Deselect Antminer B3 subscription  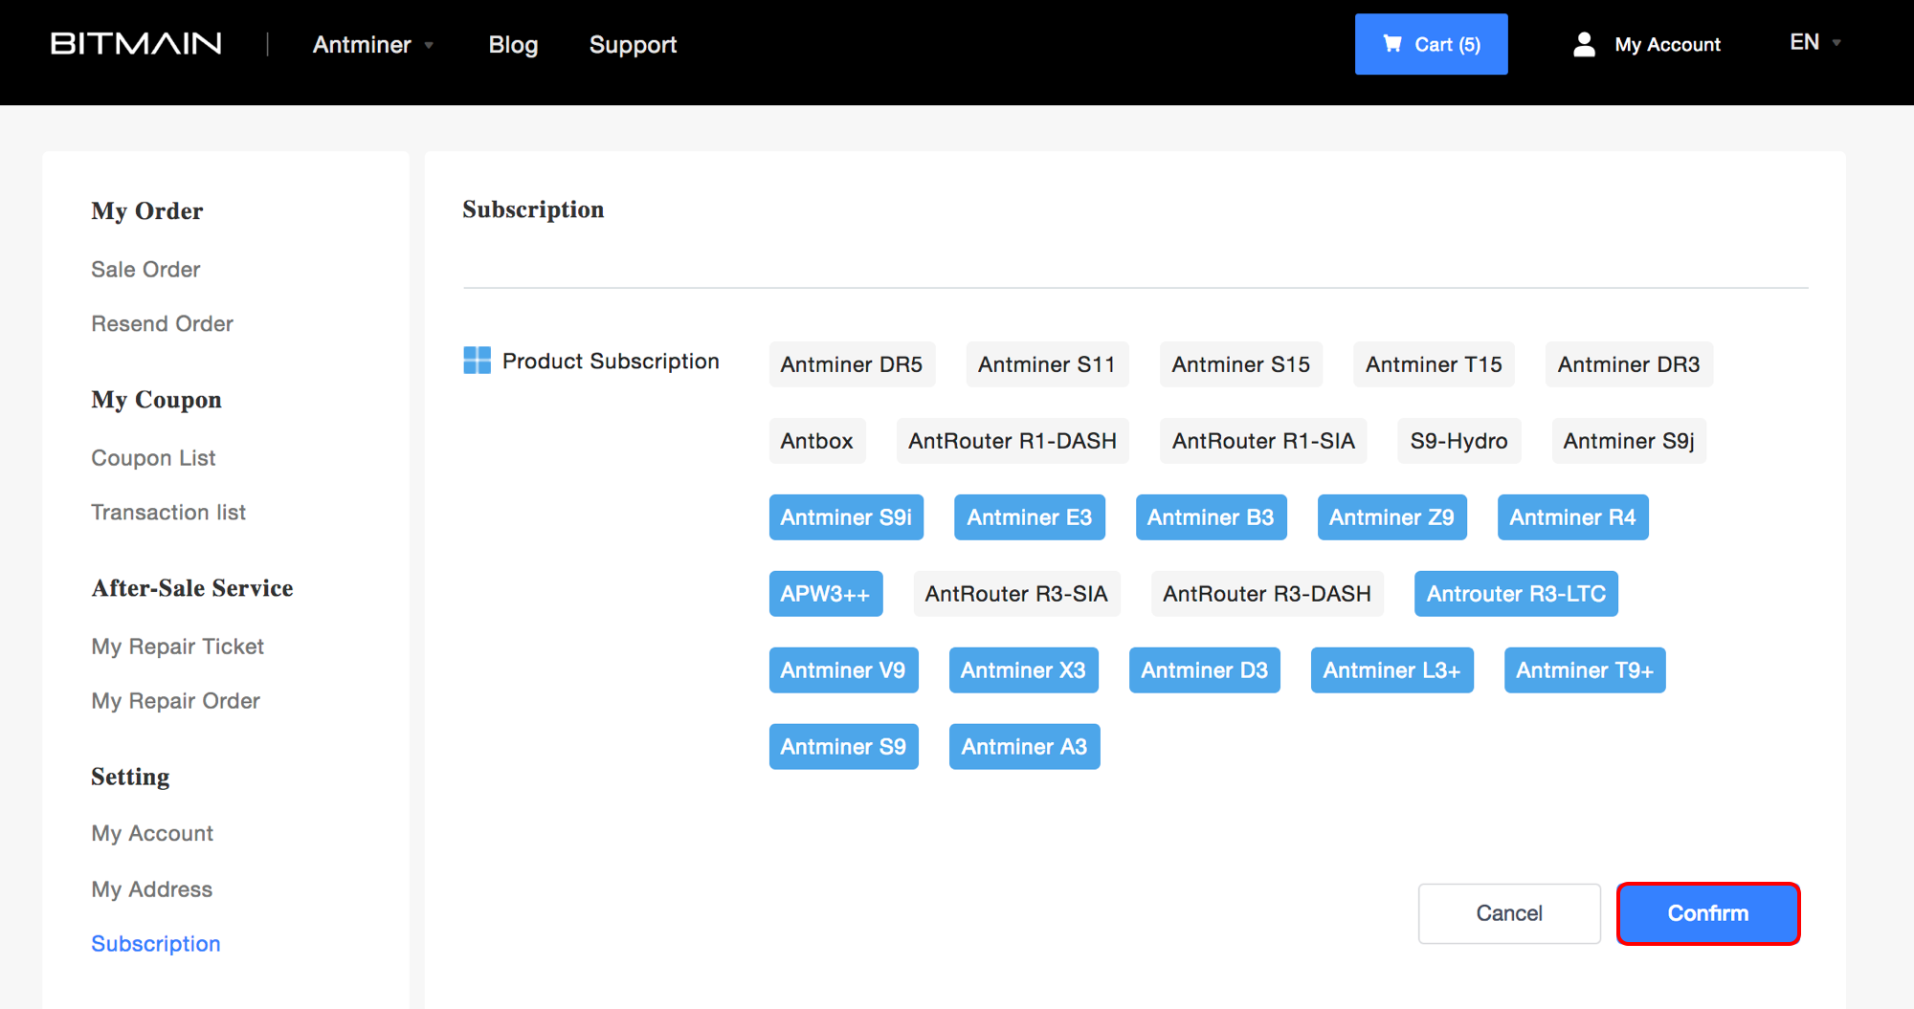coord(1211,517)
